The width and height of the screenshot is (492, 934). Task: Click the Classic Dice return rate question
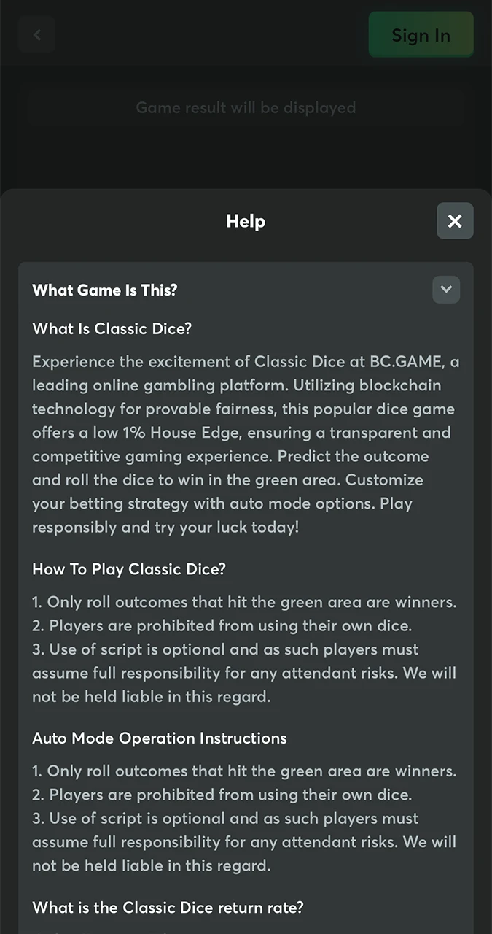point(168,907)
